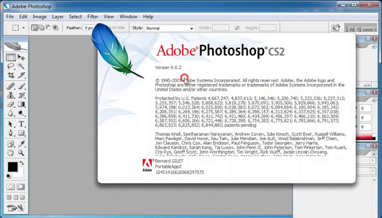382x218 pixels.
Task: Collapse the top right palette
Action: [368, 39]
